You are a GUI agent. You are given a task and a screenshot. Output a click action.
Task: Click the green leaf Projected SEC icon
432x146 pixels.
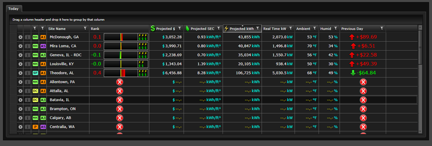[187, 28]
